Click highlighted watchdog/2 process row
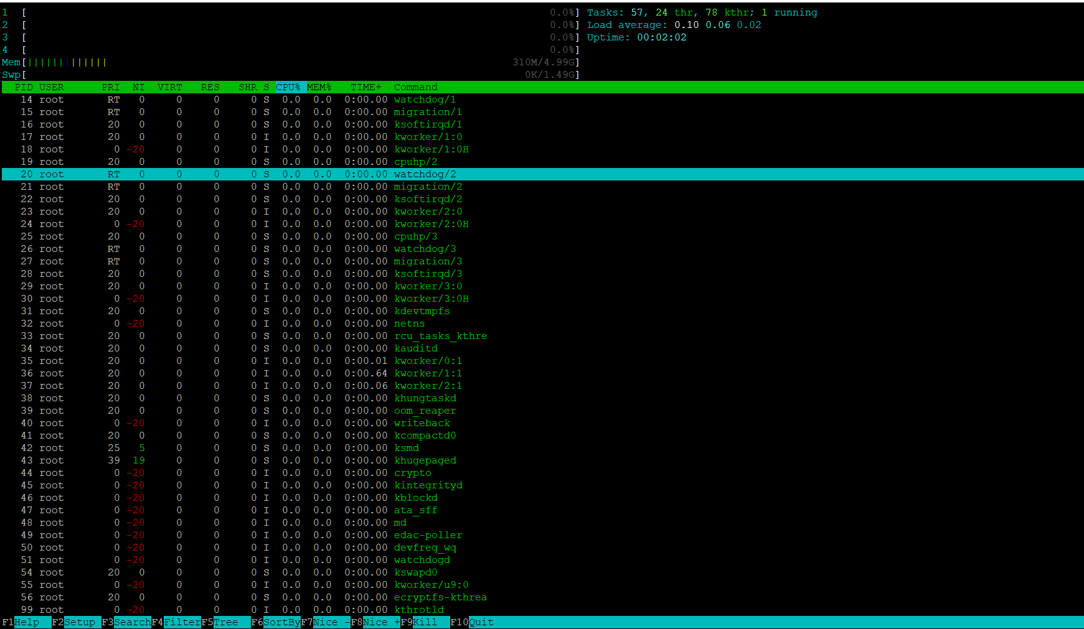Image resolution: width=1084 pixels, height=629 pixels. coord(542,174)
